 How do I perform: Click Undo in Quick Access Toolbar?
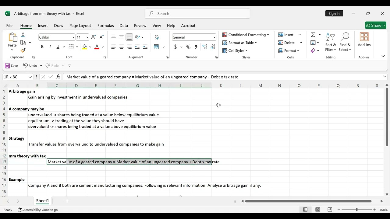(30, 65)
